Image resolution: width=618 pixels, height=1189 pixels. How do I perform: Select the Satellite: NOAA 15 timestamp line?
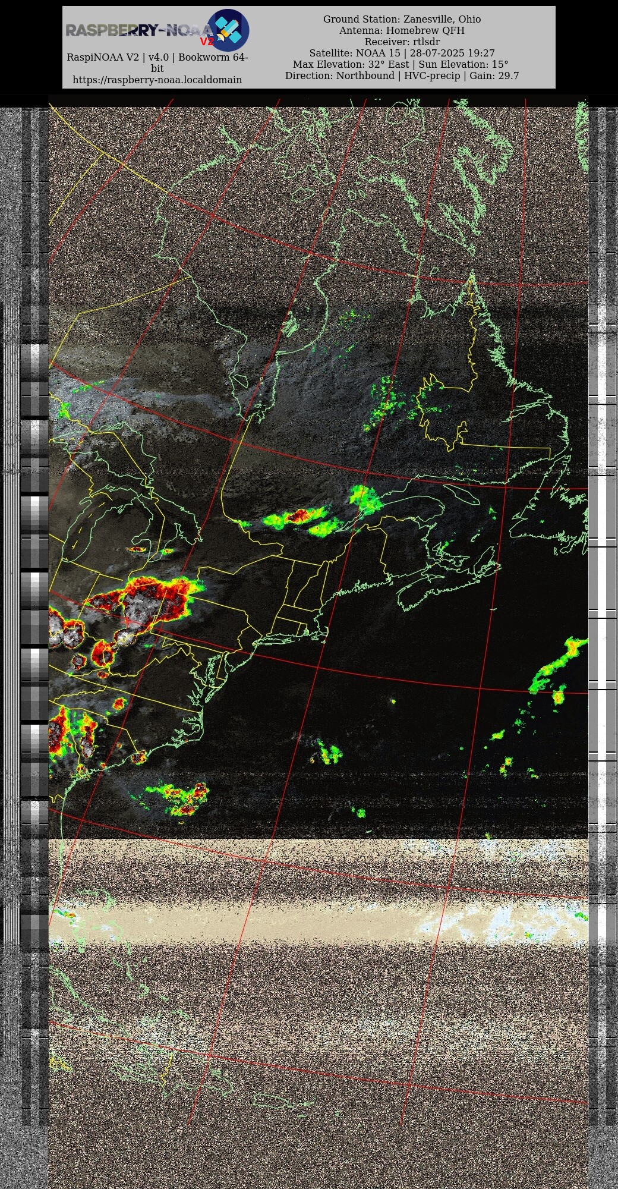pyautogui.click(x=402, y=53)
